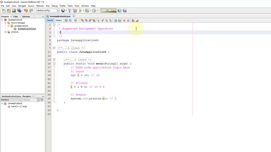The image size is (271, 152).
Task: Open the File menu
Action: coord(3,6)
